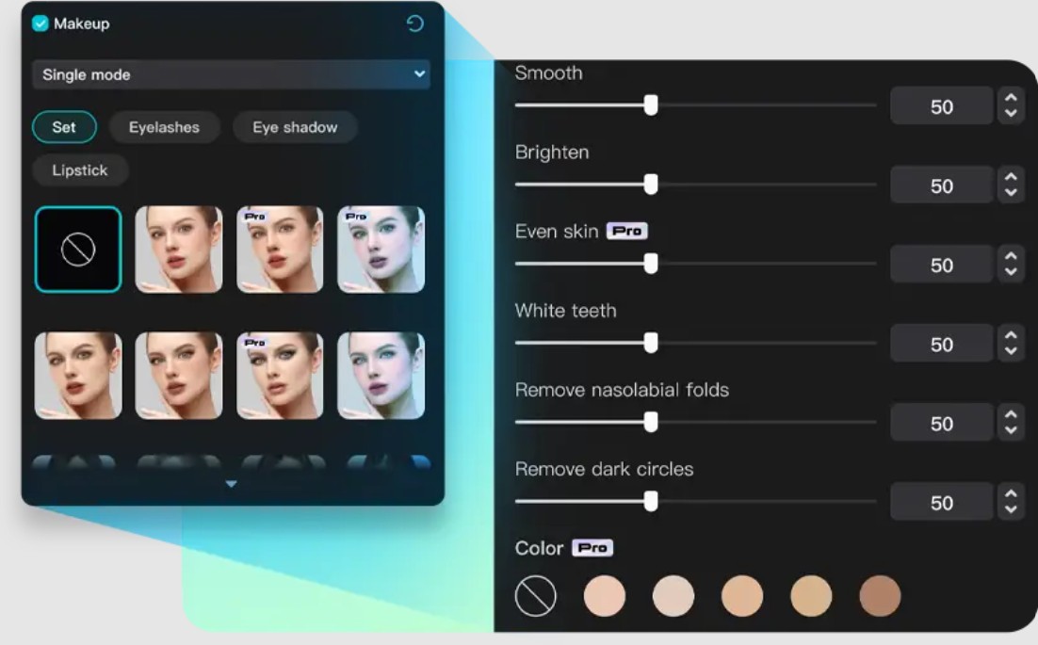
Task: Select the Lipstick category button
Action: (x=80, y=170)
